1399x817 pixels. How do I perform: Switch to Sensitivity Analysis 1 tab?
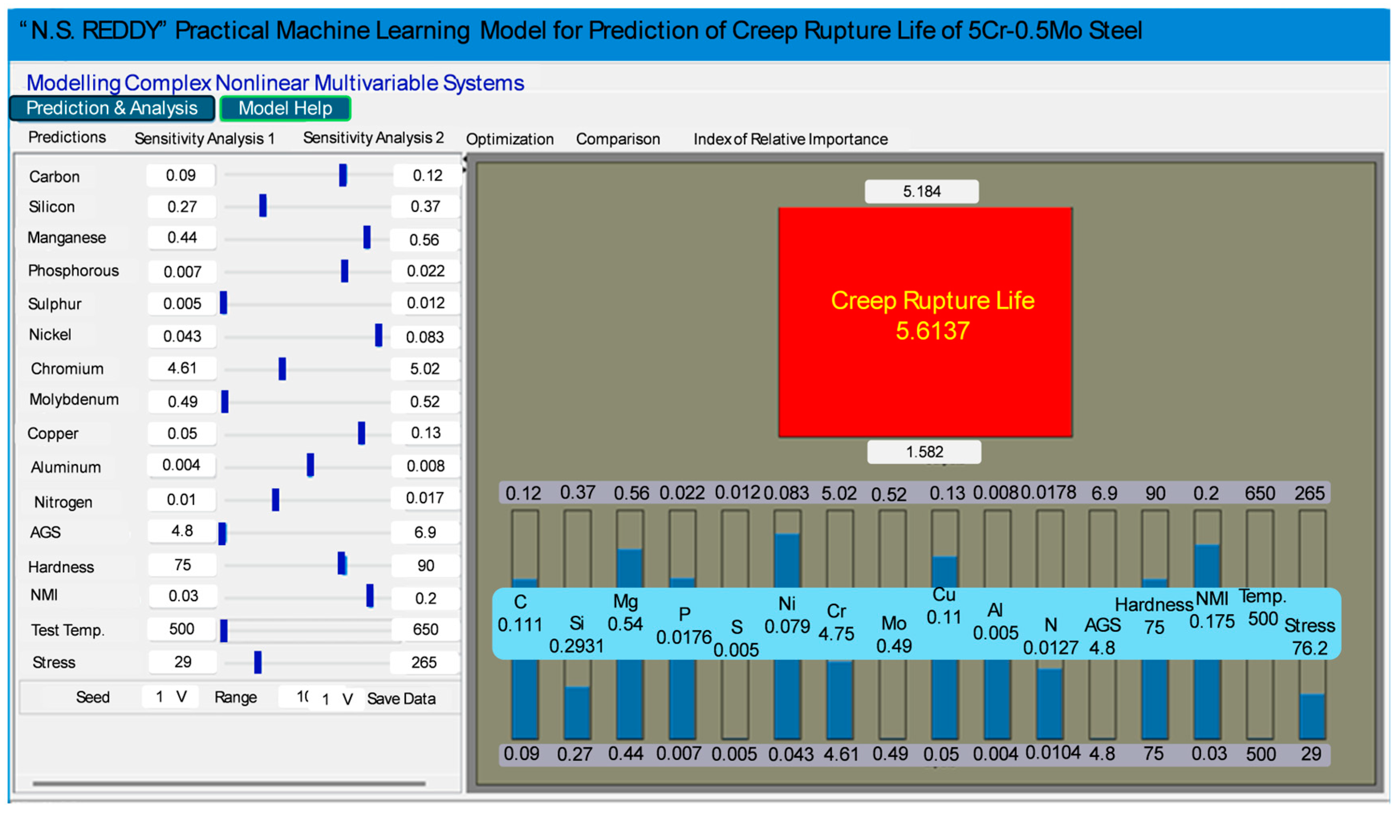click(x=204, y=138)
